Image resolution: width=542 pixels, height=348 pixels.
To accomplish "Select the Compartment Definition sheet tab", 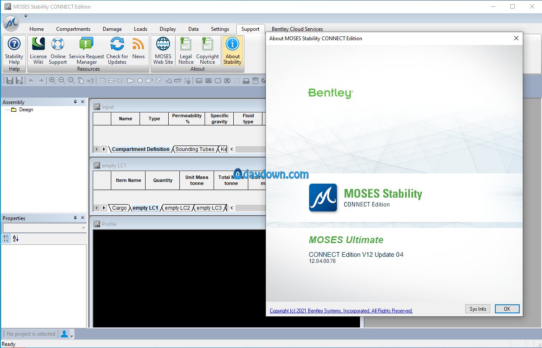I will [x=141, y=149].
